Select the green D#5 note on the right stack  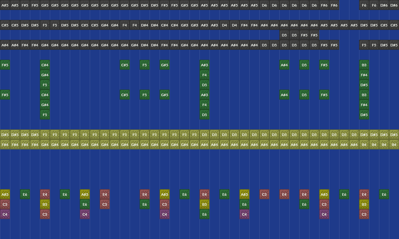[x=364, y=85]
